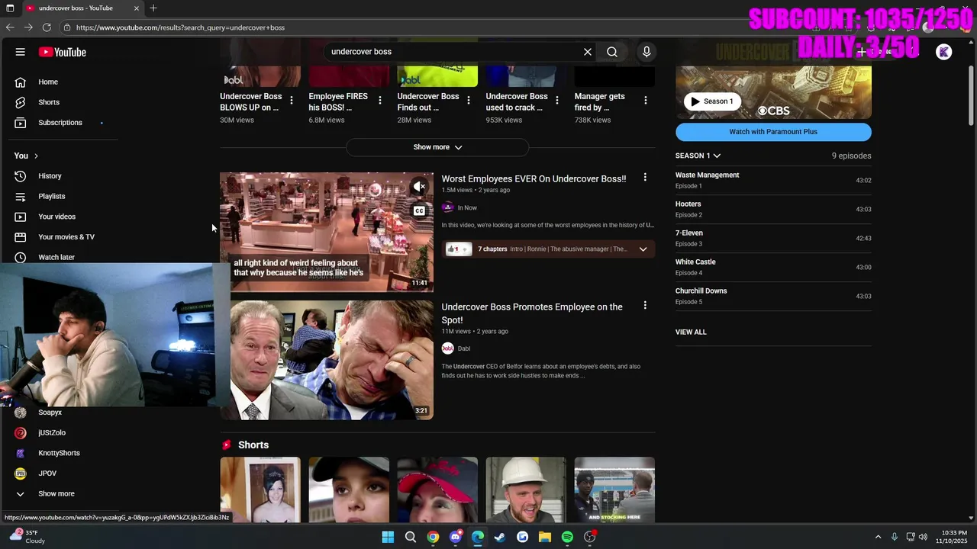Screen dimensions: 977x549
Task: Click Worst Employees video preview thumbnail
Action: pyautogui.click(x=327, y=232)
